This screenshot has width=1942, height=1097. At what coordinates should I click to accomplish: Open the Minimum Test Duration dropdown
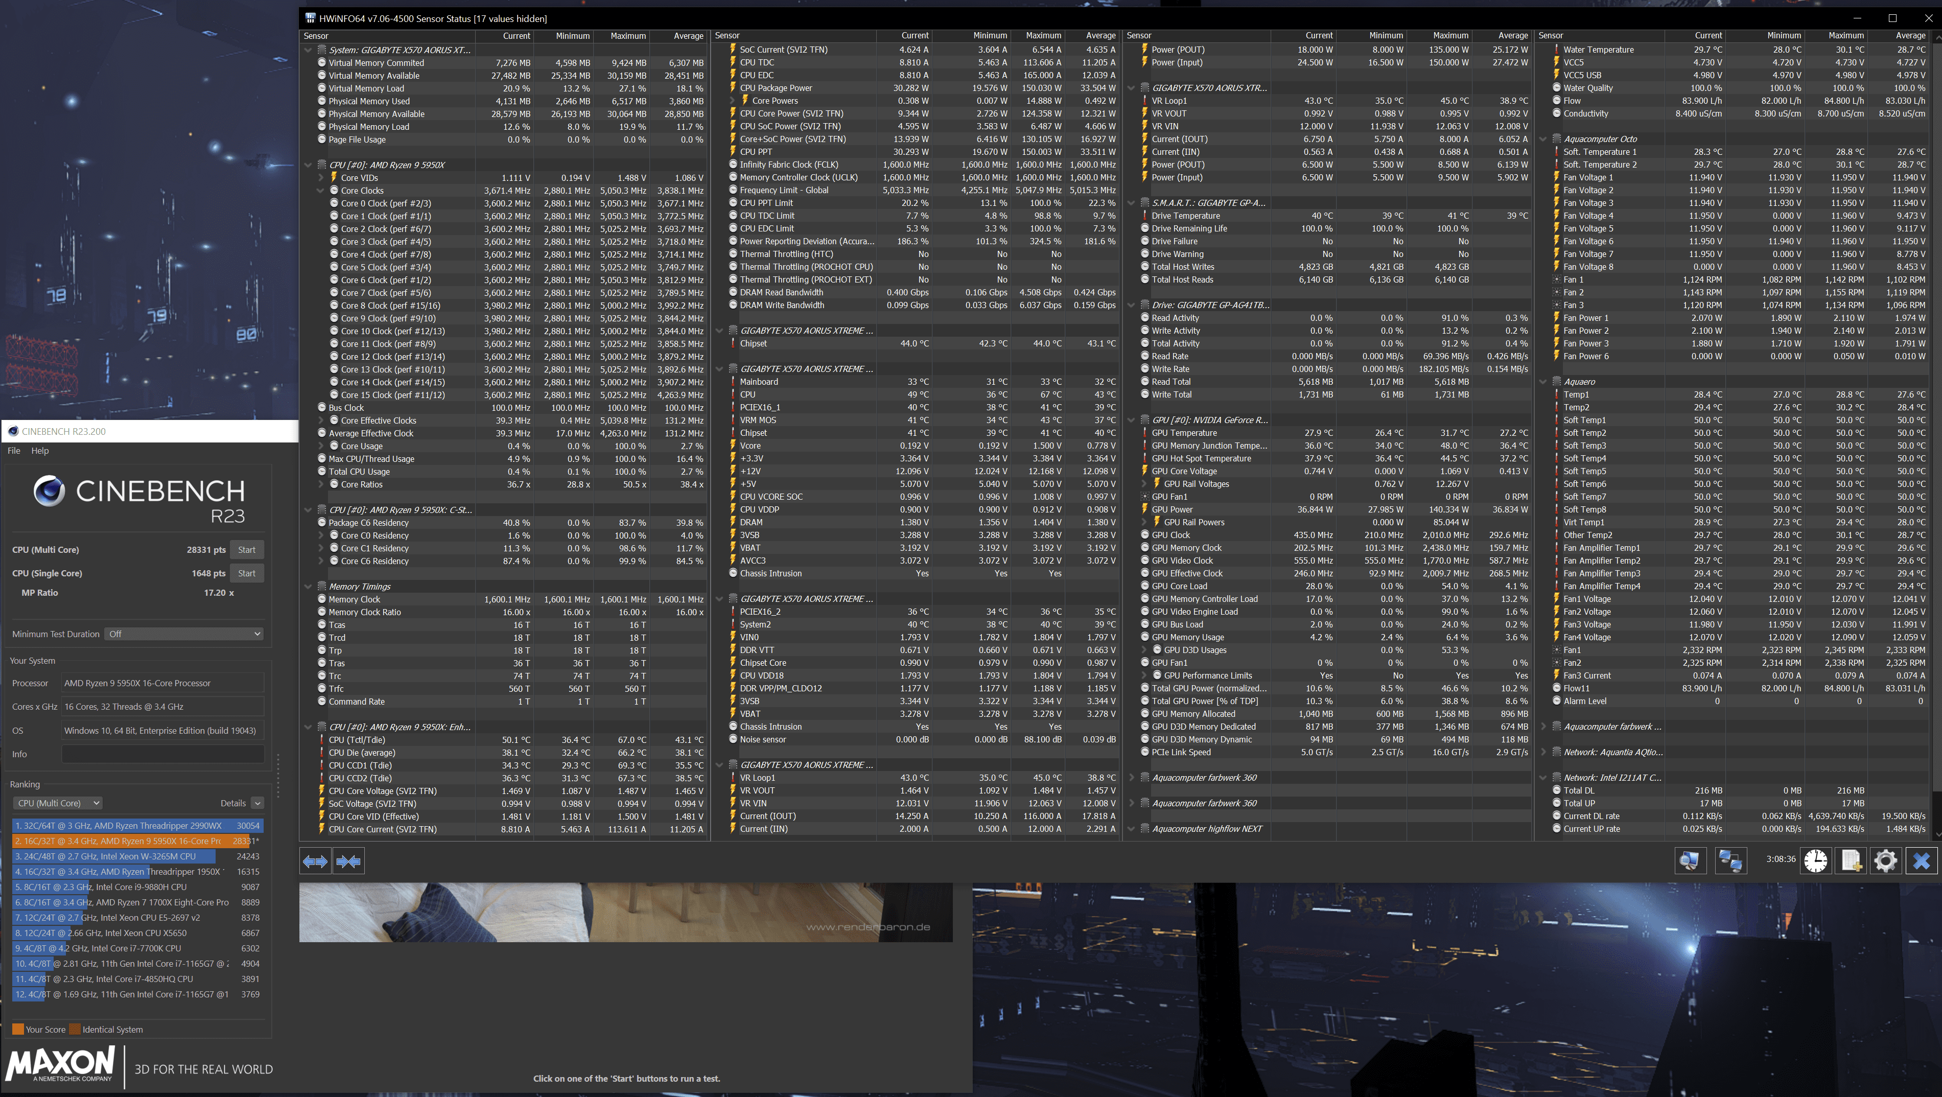pyautogui.click(x=184, y=634)
